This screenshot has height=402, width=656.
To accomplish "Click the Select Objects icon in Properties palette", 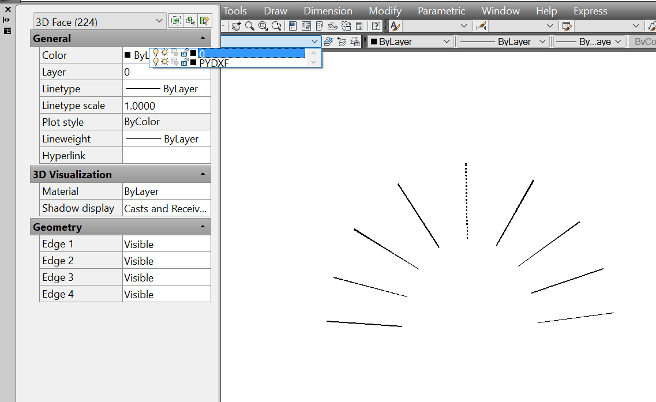I will point(190,20).
